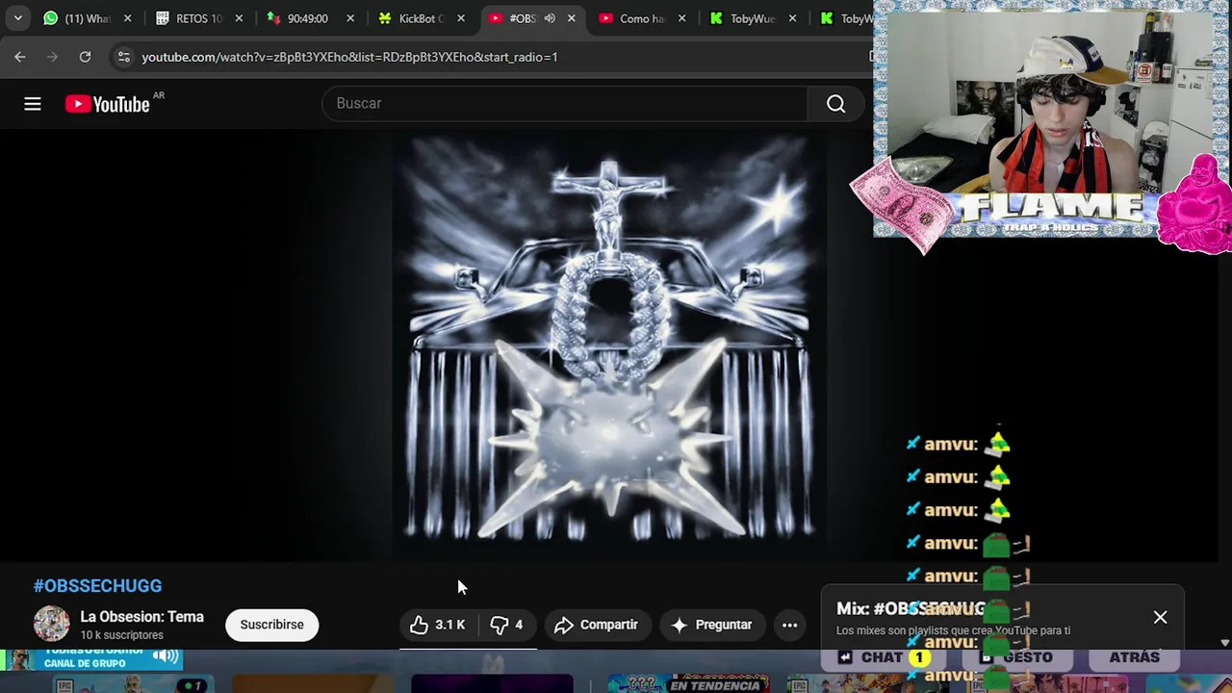1232x693 pixels.
Task: Open the CHAT button in game overlay
Action: click(882, 657)
